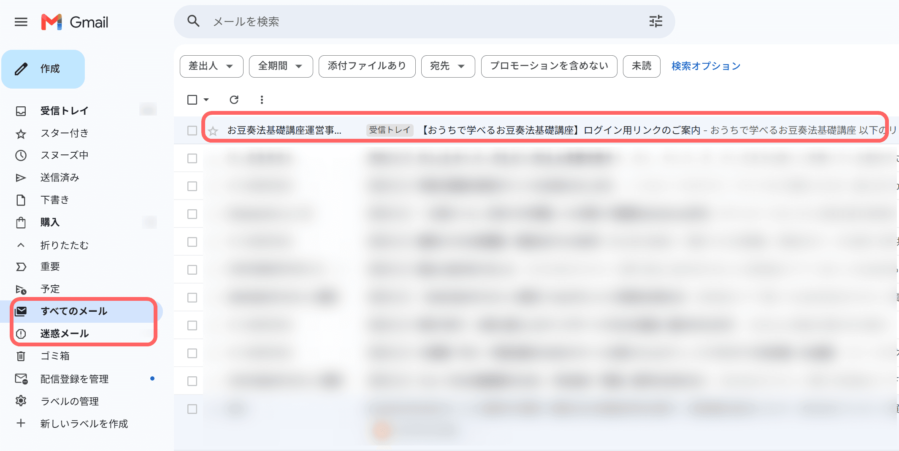This screenshot has width=899, height=451.
Task: Open the three-dot more actions menu
Action: (262, 100)
